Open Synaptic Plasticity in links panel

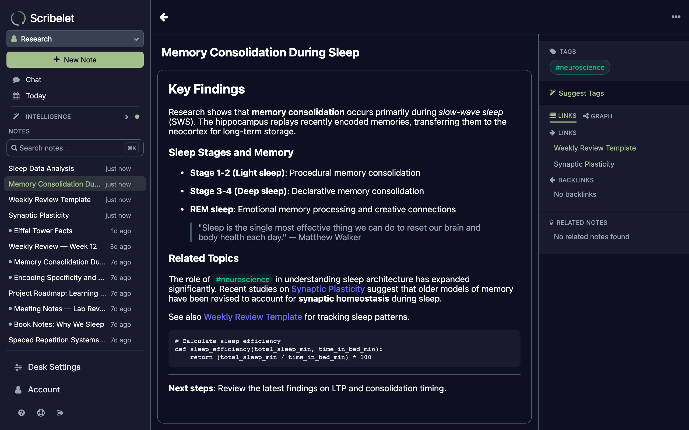click(x=584, y=164)
